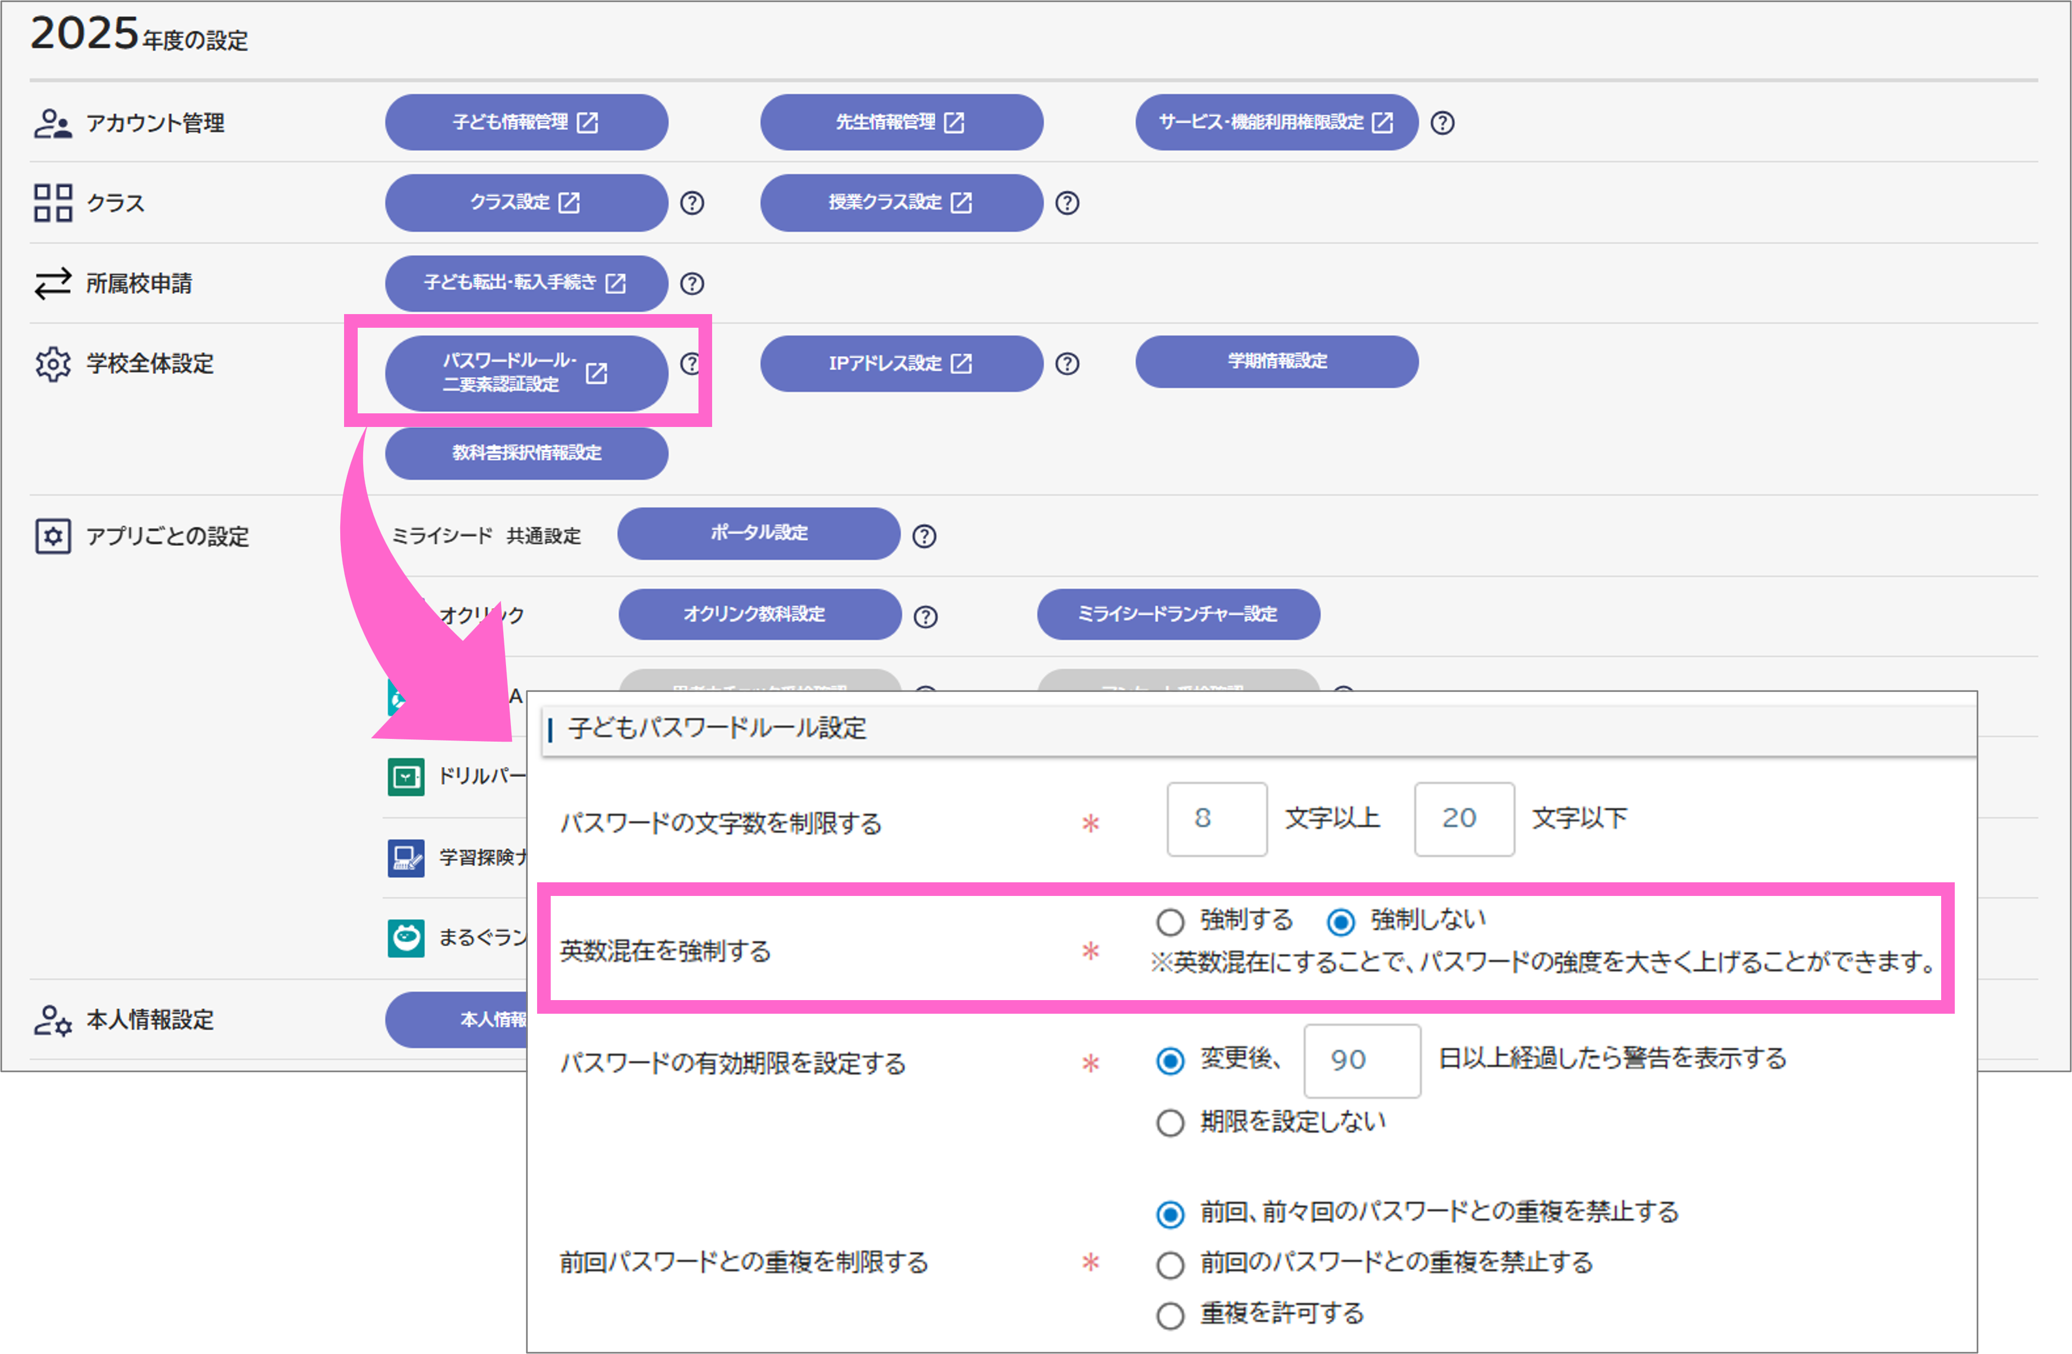Choose 前回のパスワードとの重複を禁止する option
Viewport: 2072px width, 1354px height.
coord(1170,1265)
